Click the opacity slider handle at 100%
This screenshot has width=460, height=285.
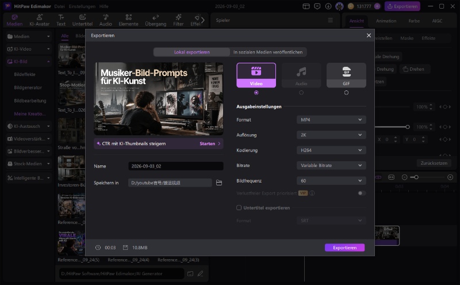coord(408,127)
